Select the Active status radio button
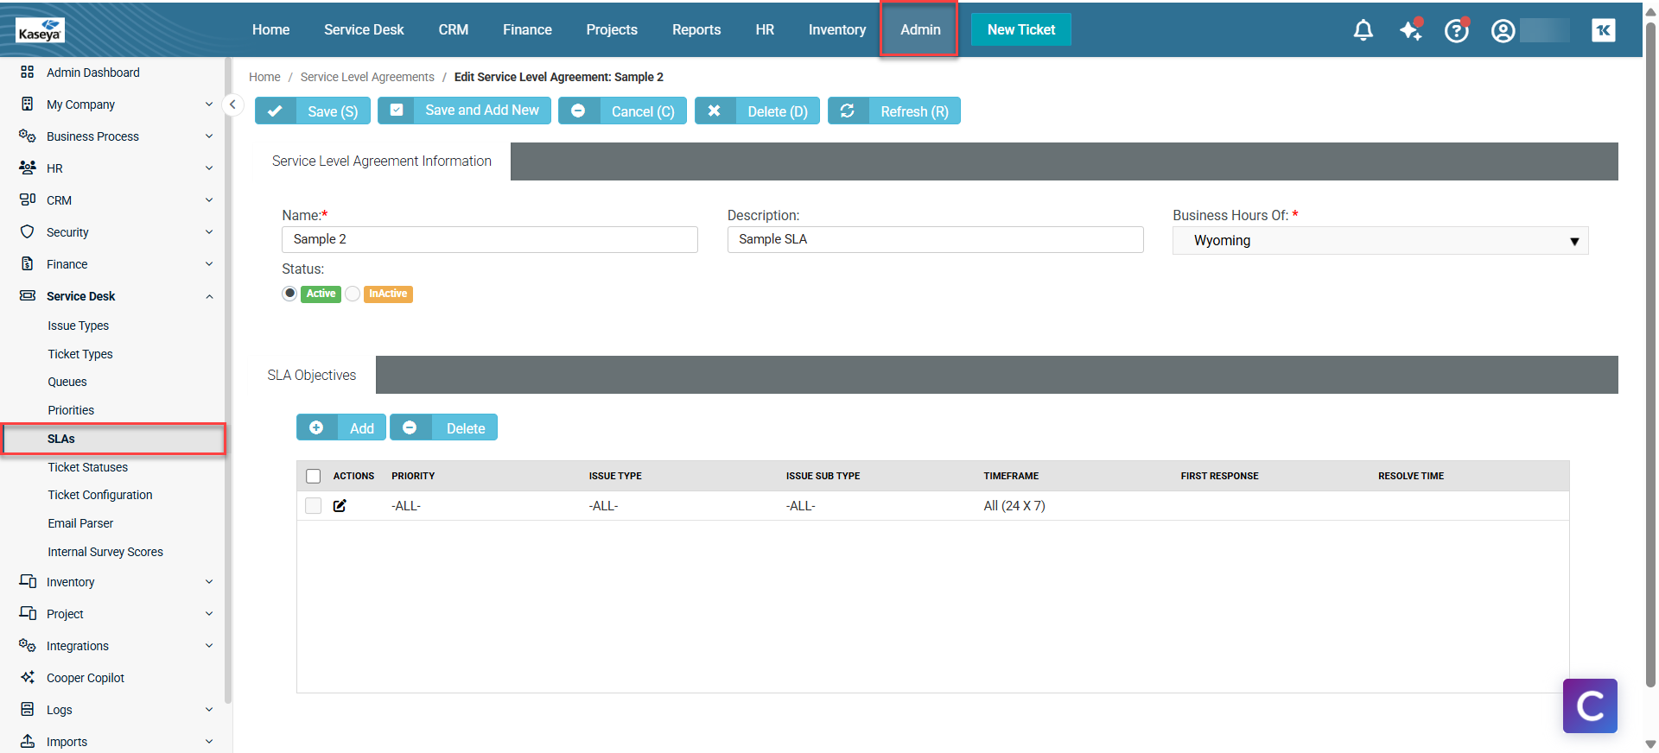The width and height of the screenshot is (1659, 753). [289, 294]
